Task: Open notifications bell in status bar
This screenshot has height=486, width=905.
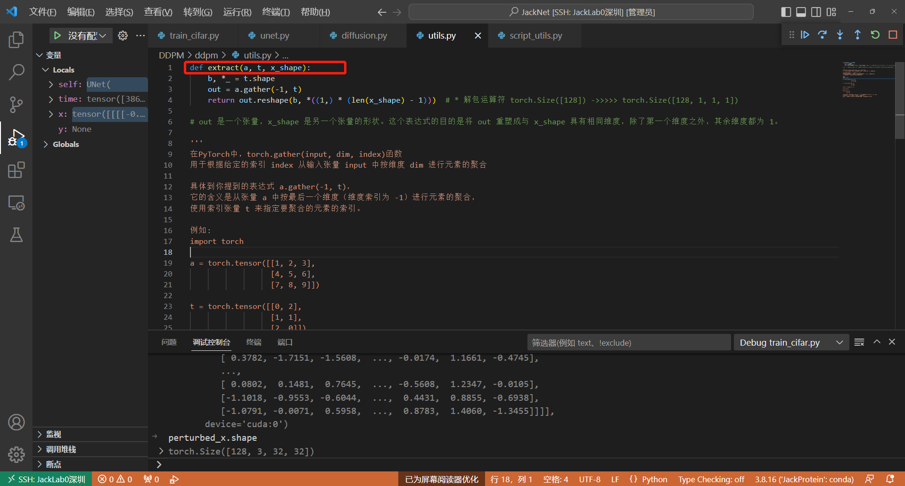Action: pyautogui.click(x=890, y=479)
